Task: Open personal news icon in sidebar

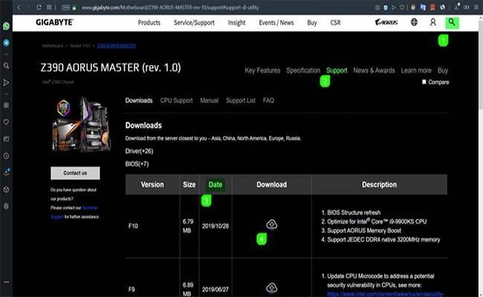Action: (6, 139)
